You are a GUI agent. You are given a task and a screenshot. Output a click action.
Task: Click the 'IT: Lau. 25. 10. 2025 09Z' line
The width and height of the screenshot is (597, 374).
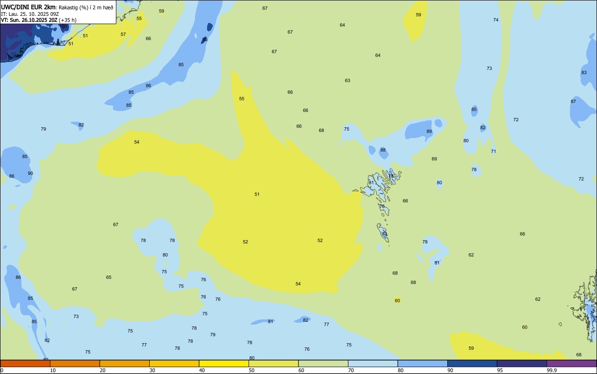tap(30, 14)
